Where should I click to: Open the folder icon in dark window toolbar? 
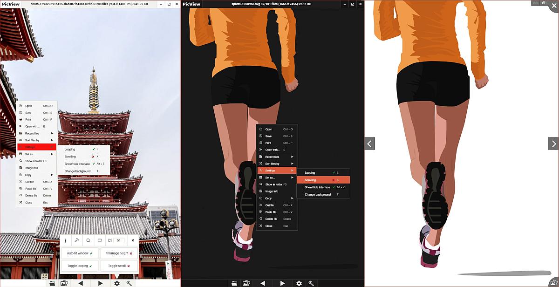click(234, 283)
